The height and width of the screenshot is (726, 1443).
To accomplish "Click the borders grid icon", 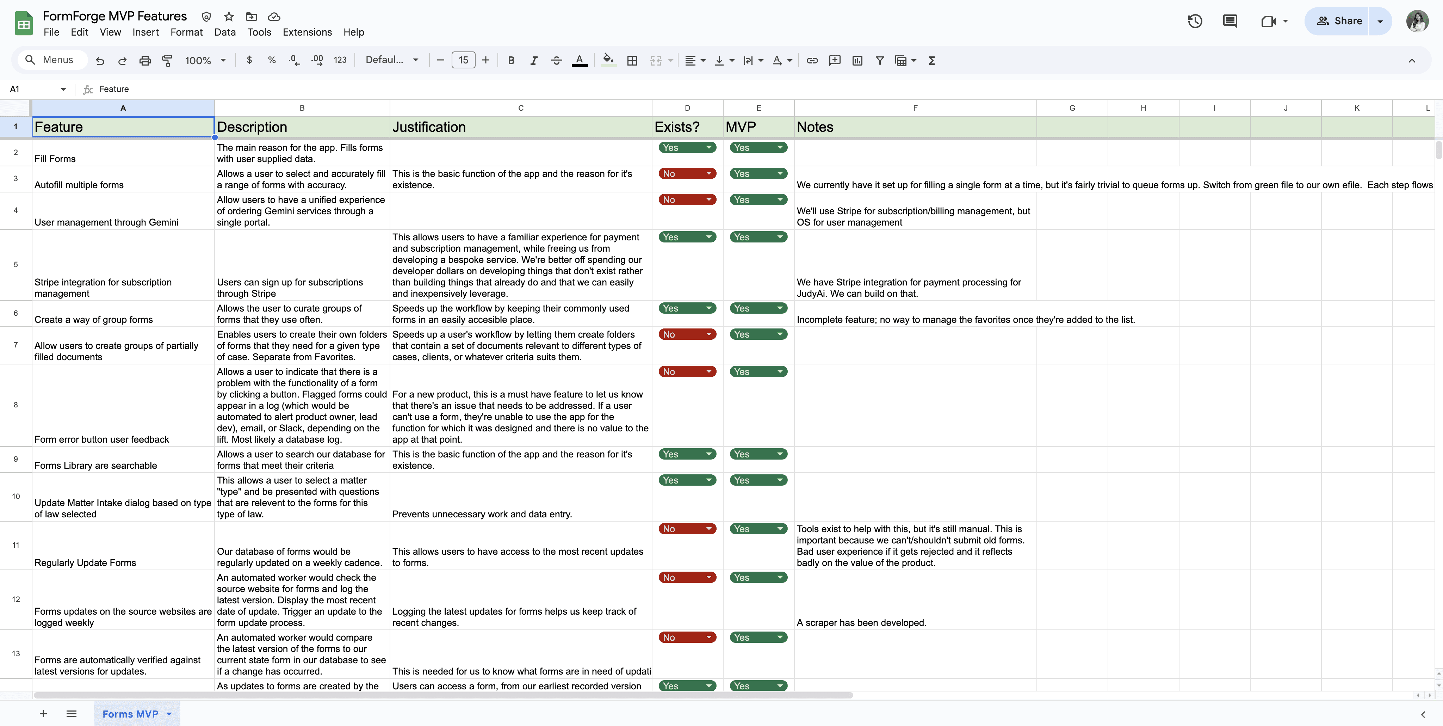I will [x=632, y=61].
